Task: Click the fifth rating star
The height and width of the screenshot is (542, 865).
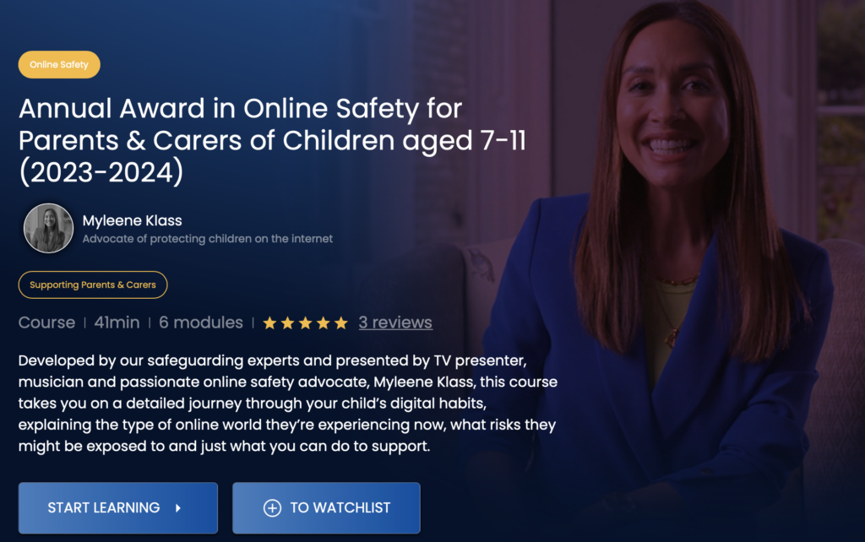Action: point(341,323)
